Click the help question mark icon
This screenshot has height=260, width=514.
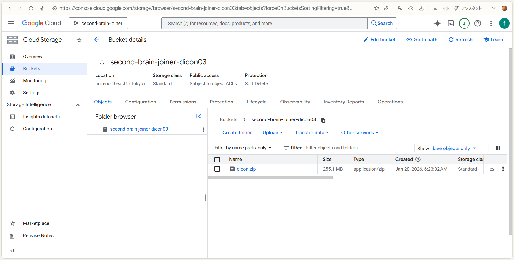[x=477, y=24]
